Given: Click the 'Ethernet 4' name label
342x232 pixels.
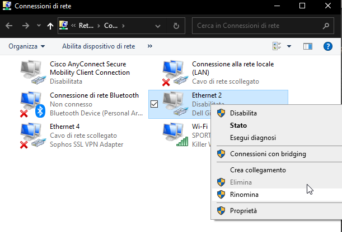Looking at the screenshot, I should [64, 127].
